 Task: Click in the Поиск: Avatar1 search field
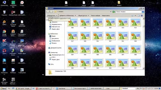129,12
